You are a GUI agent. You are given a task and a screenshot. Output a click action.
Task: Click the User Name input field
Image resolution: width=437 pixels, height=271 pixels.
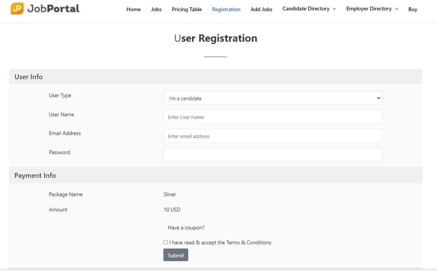(x=273, y=117)
